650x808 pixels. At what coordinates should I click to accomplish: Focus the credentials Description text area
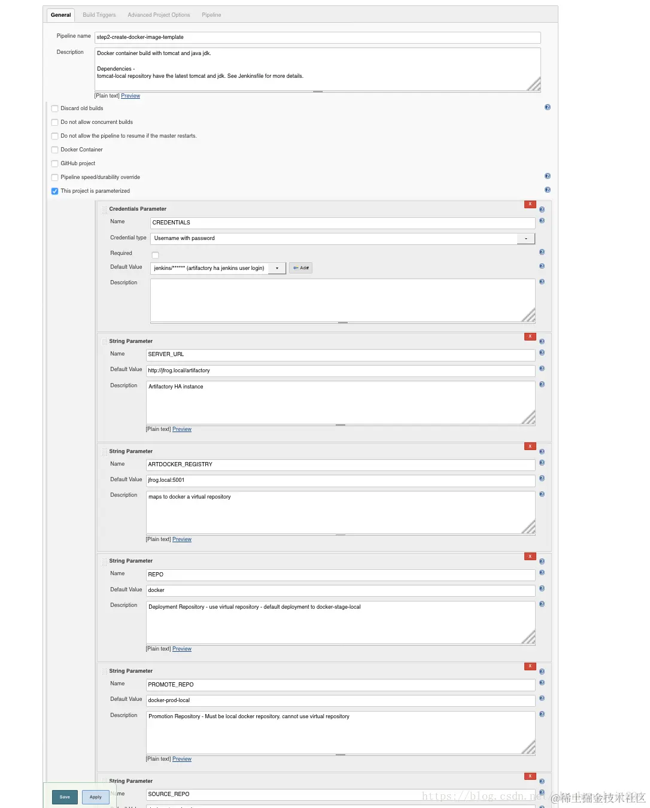point(343,300)
